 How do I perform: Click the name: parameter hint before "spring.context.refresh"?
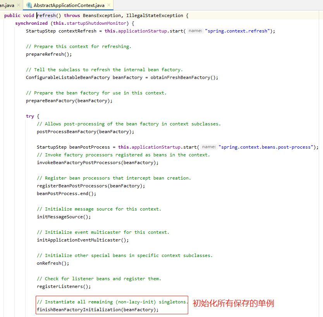(195, 31)
